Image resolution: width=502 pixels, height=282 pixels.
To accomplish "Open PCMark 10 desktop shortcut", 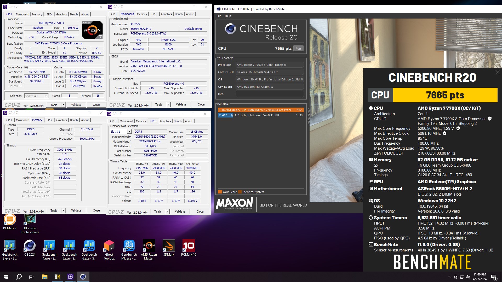I will 189,248.
